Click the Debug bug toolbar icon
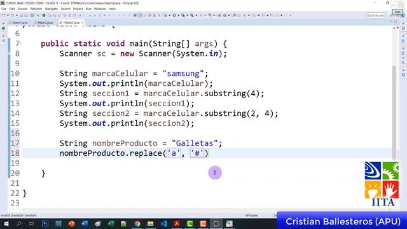 click(165, 15)
